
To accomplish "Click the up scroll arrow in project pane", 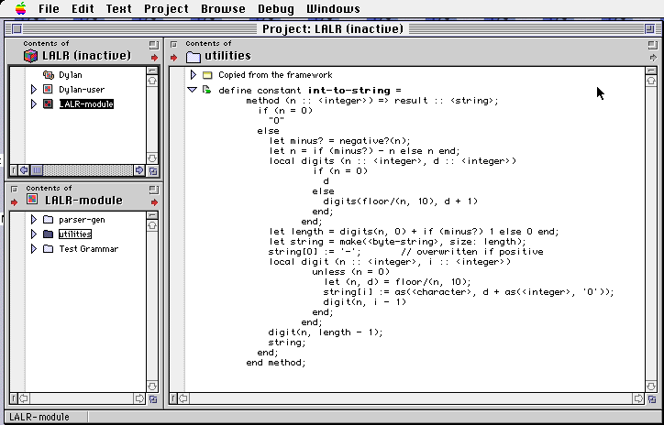I will coord(152,81).
